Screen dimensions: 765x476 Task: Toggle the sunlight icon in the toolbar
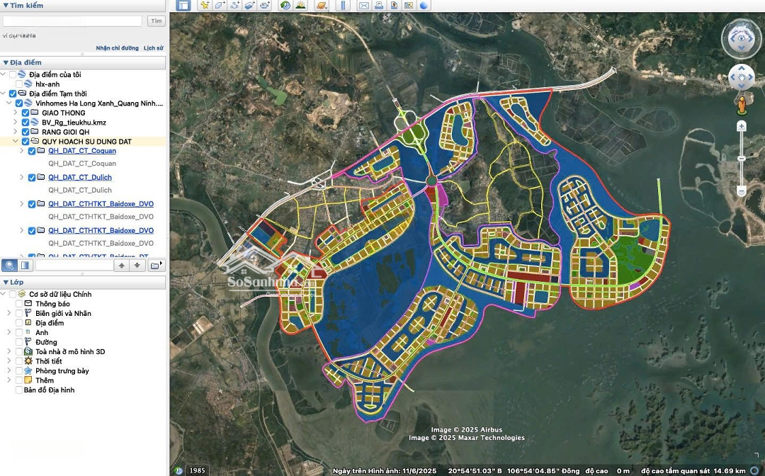tap(300, 5)
